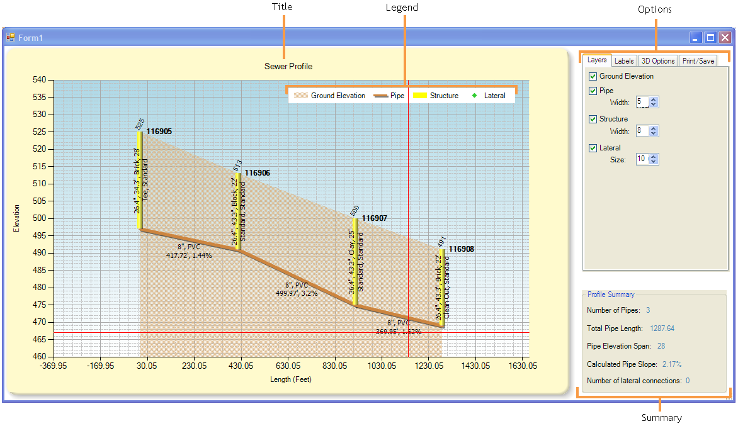Decrease Structure Width with the down spinner arrow
738x426 pixels.
click(x=654, y=133)
